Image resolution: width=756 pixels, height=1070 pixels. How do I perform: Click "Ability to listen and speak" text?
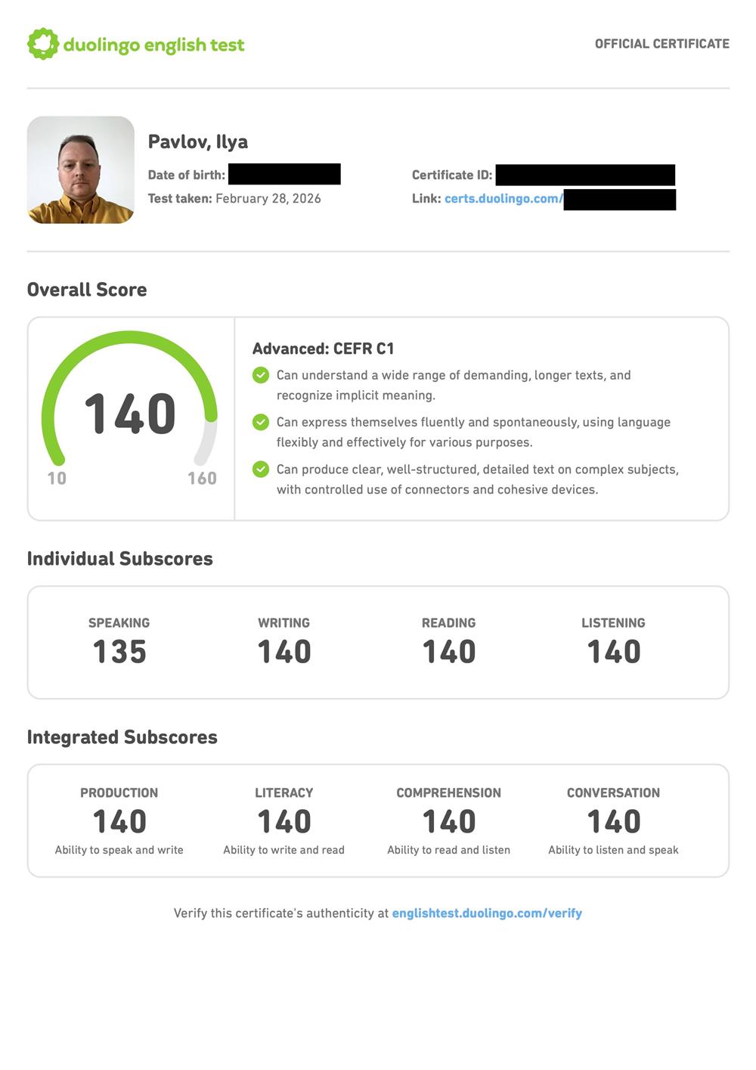pos(614,850)
